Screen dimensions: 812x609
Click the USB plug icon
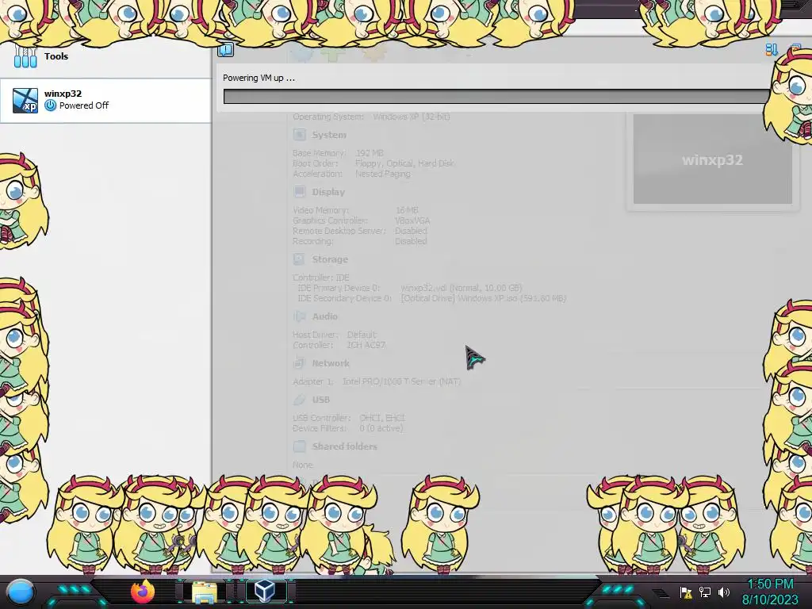(299, 400)
